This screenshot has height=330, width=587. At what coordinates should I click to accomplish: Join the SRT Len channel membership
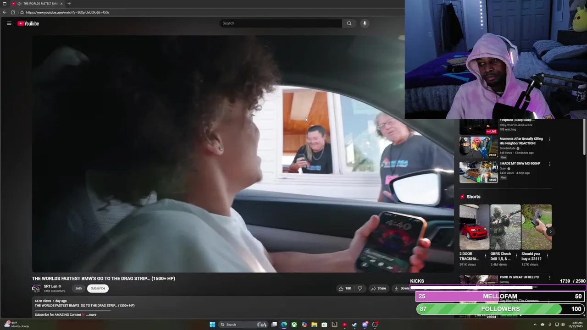tap(78, 288)
